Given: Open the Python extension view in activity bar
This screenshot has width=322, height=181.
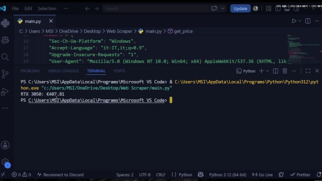Looking at the screenshot, I should 5,23.
